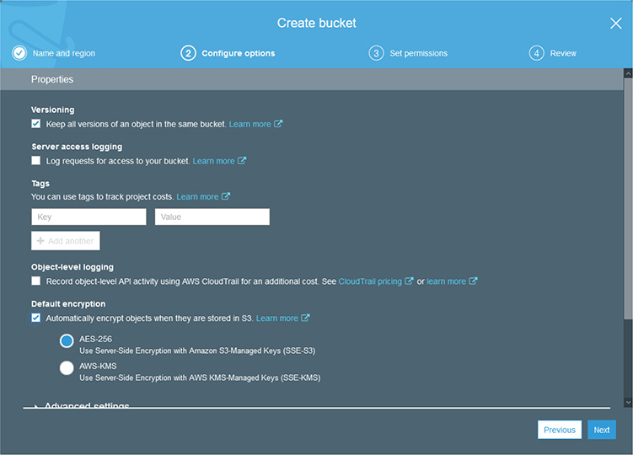Switch to the Review step tab
Image resolution: width=633 pixels, height=455 pixels.
563,53
